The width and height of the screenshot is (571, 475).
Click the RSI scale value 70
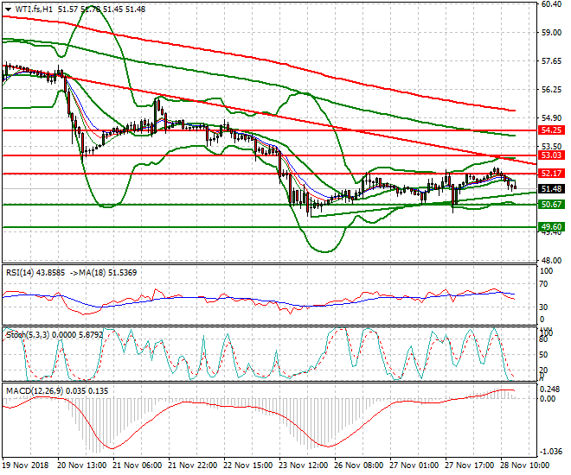click(x=543, y=284)
